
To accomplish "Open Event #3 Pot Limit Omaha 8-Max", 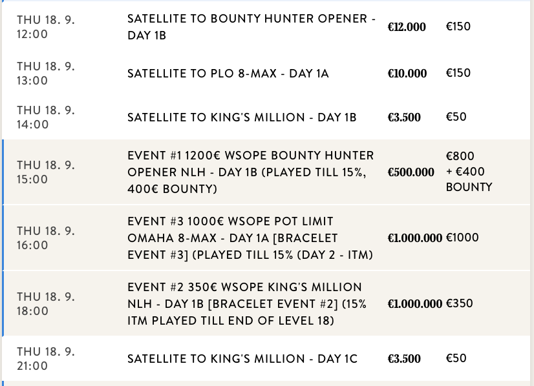I will pyautogui.click(x=250, y=238).
